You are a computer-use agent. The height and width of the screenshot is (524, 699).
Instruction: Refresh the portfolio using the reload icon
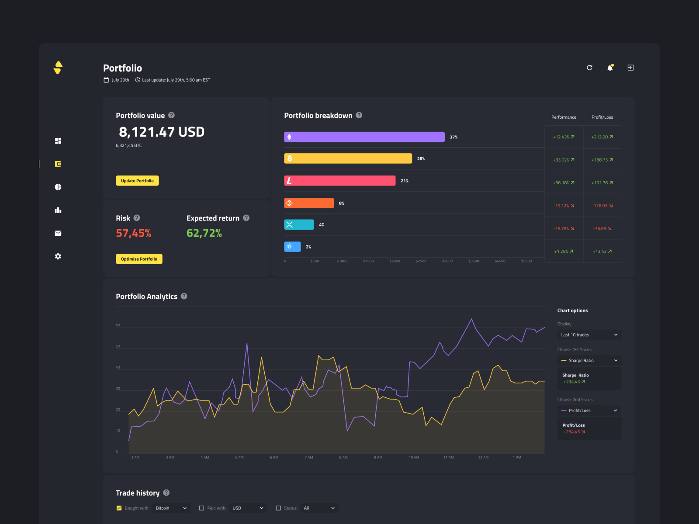[589, 68]
